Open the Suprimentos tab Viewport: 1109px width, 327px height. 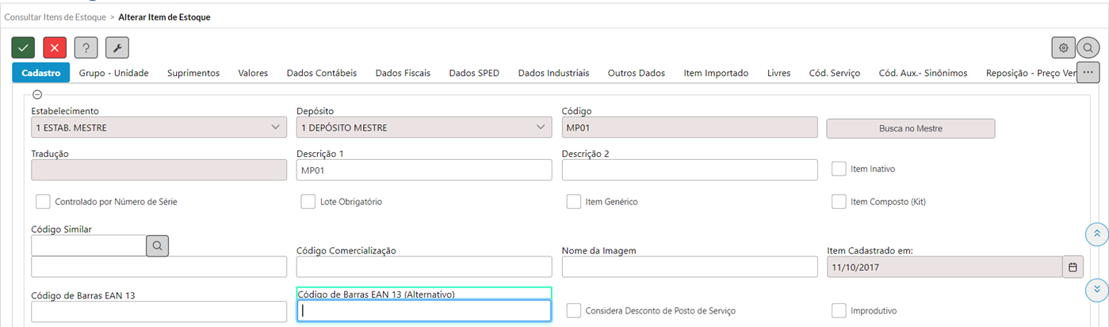point(193,73)
